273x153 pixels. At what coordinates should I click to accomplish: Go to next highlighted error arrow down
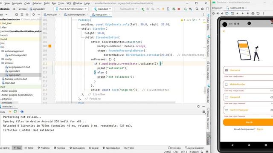coord(204,20)
